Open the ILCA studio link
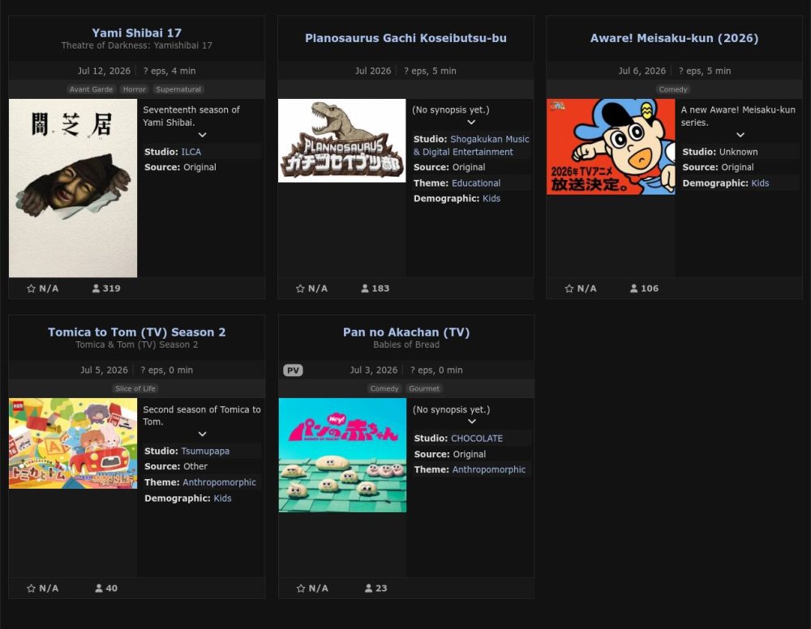811x629 pixels. tap(191, 152)
